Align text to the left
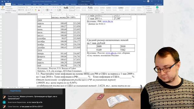 [43, 10]
